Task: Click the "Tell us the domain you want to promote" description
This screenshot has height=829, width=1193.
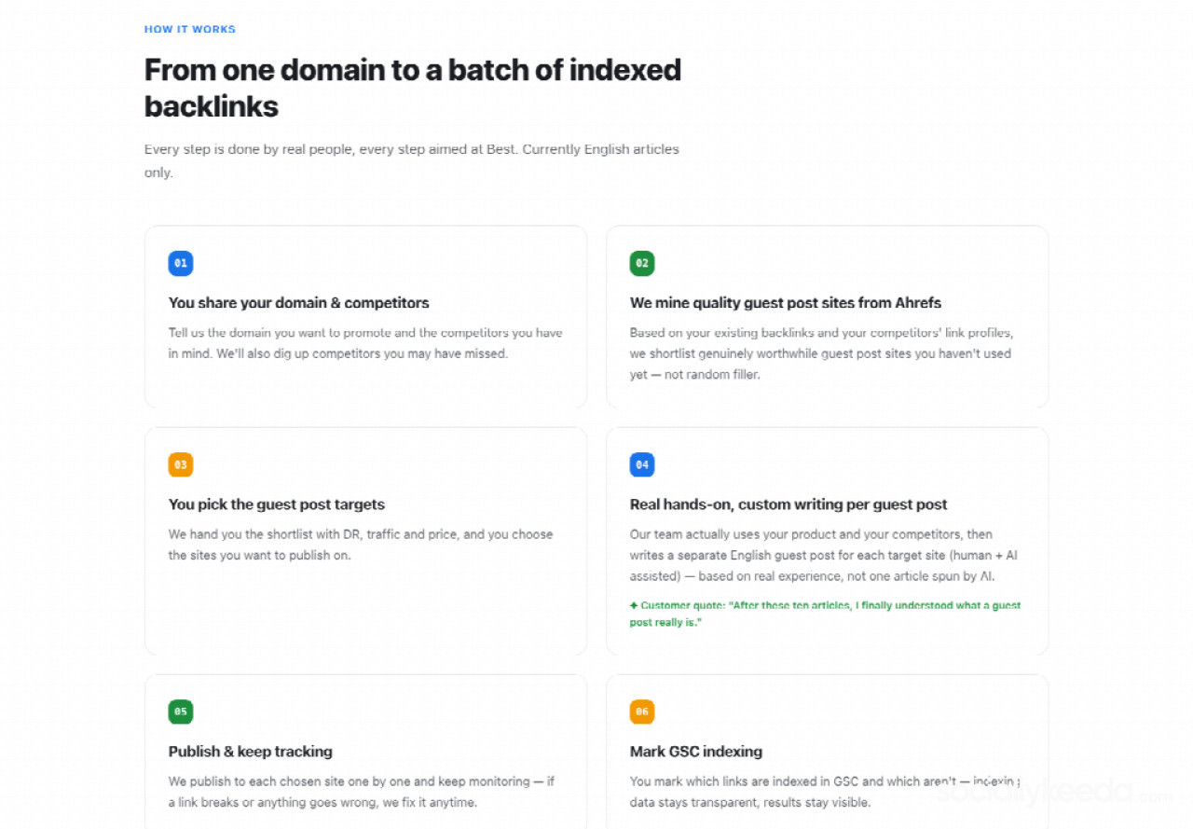Action: (x=365, y=343)
